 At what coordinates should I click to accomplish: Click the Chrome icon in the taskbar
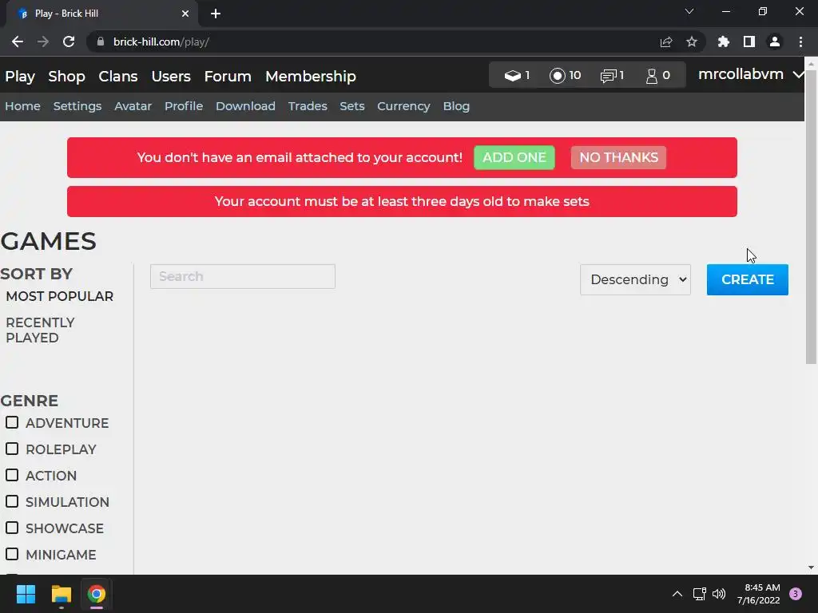[97, 594]
